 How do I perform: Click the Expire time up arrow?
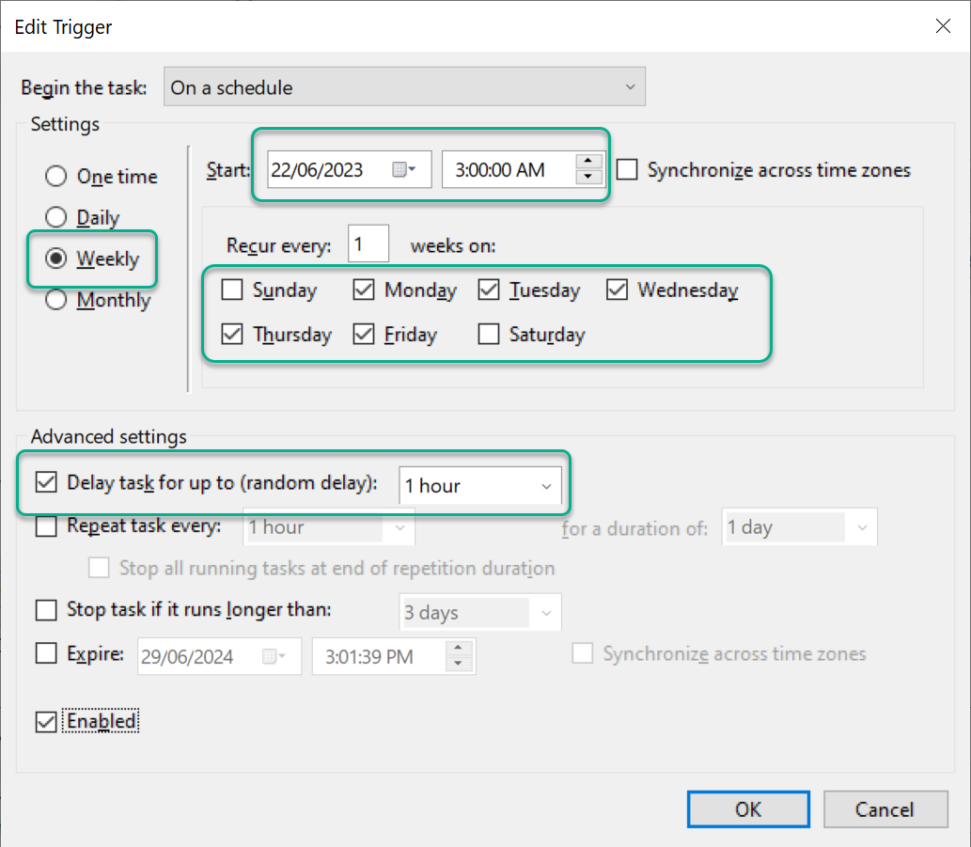click(458, 649)
